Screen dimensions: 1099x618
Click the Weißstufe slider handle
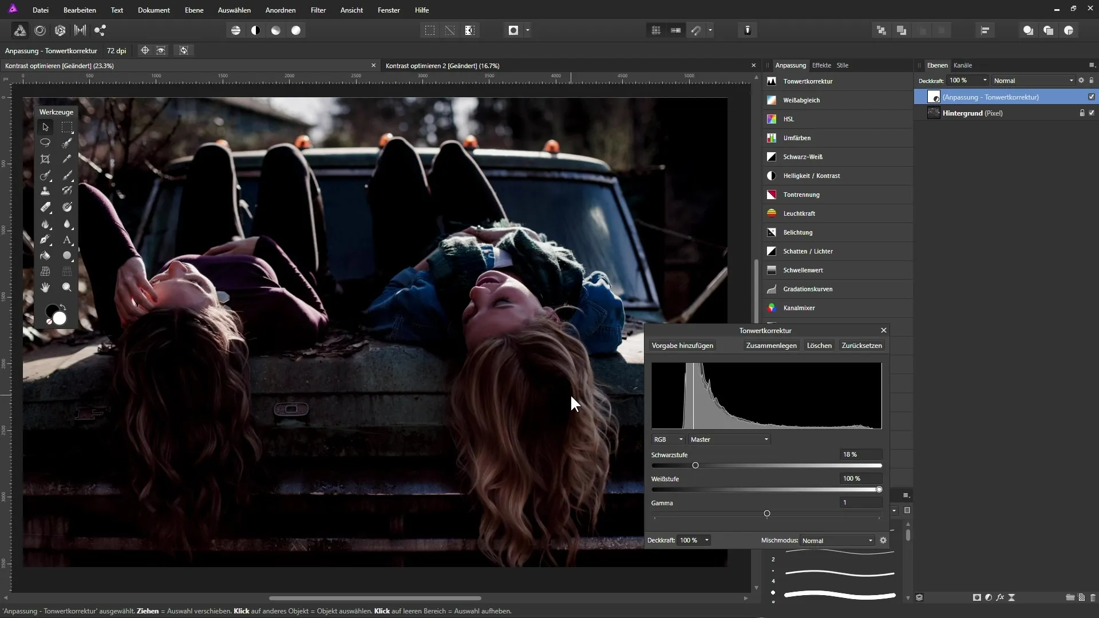coord(879,490)
